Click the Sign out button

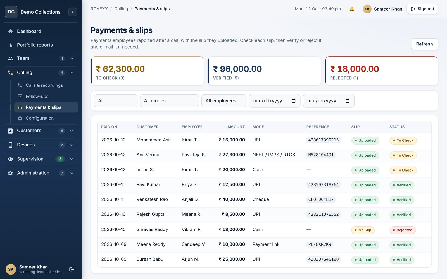click(x=422, y=9)
